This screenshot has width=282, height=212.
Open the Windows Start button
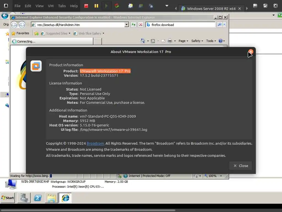pos(7,198)
